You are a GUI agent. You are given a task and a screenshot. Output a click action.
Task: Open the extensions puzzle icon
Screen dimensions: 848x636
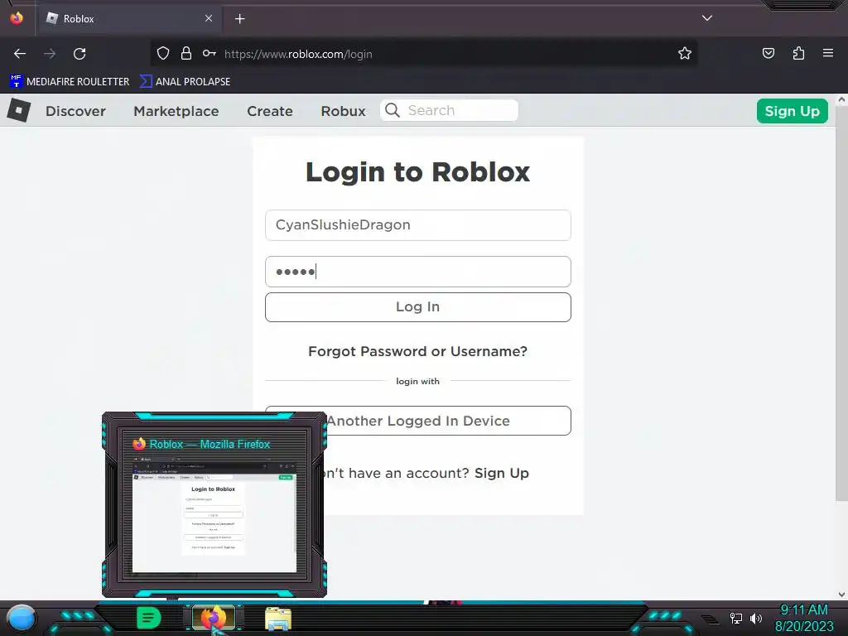[x=798, y=54]
